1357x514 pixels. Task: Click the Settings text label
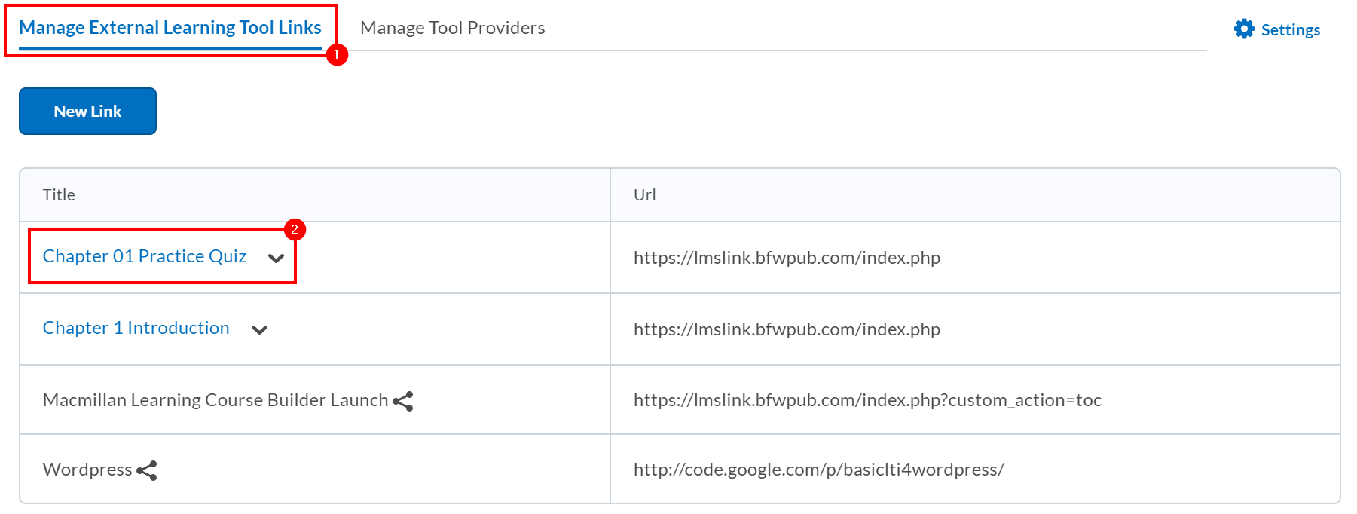click(1290, 30)
